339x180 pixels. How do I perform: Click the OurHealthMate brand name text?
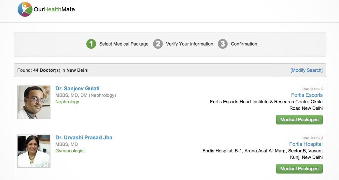tap(54, 9)
